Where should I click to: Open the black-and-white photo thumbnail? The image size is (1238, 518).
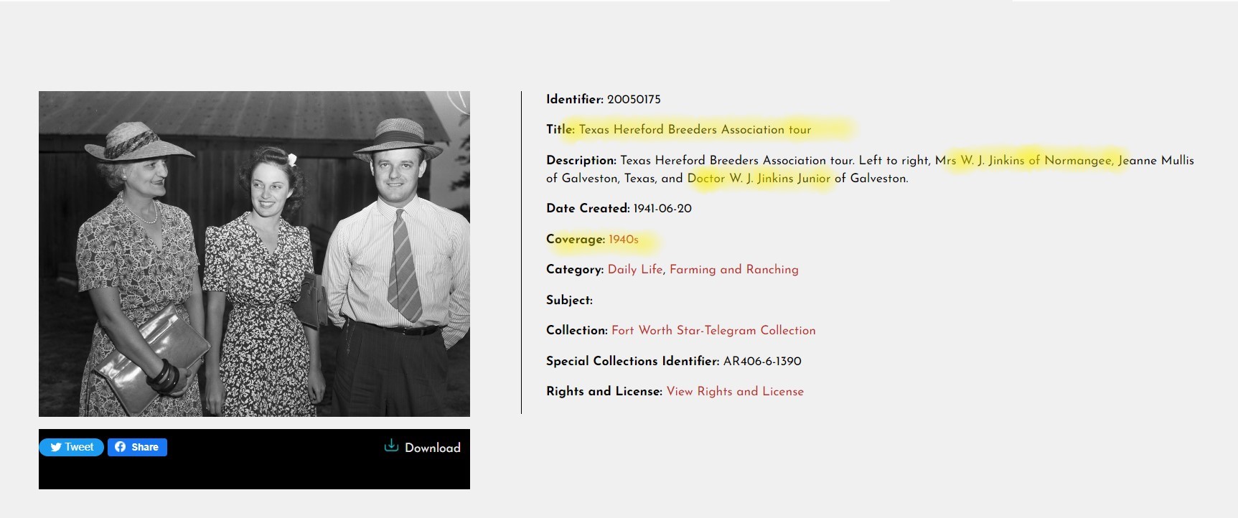(x=254, y=254)
